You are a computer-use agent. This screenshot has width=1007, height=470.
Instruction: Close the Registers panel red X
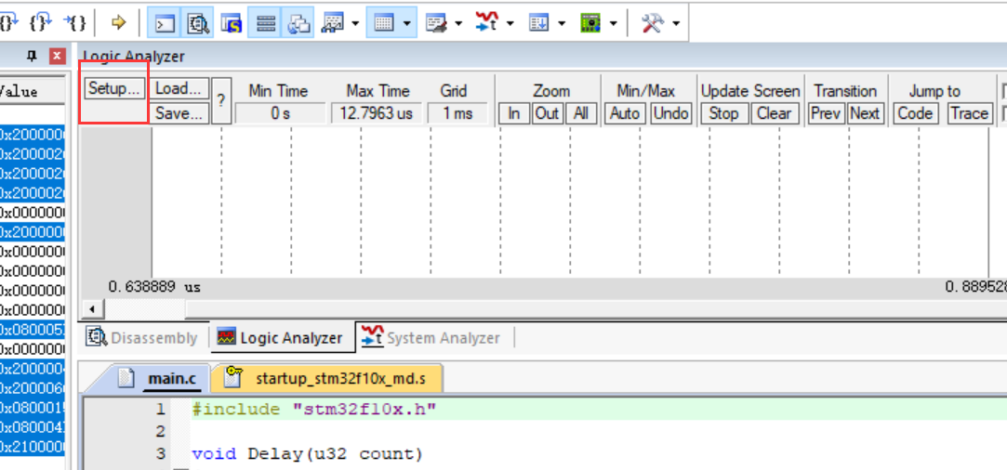58,57
